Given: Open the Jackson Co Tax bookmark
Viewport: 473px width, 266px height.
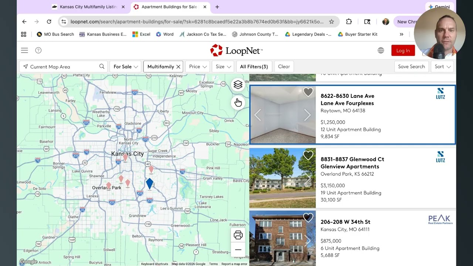Looking at the screenshot, I should [x=203, y=34].
